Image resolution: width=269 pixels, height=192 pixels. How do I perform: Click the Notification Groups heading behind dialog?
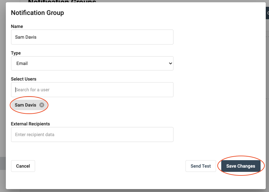click(62, 1)
